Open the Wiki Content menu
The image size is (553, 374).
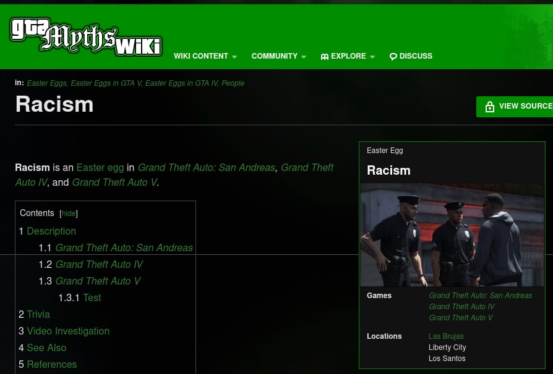(x=201, y=56)
